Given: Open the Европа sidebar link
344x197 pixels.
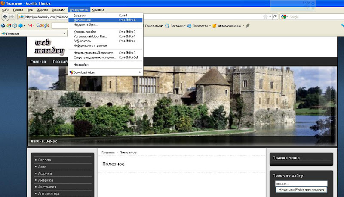Looking at the screenshot, I should coord(45,160).
